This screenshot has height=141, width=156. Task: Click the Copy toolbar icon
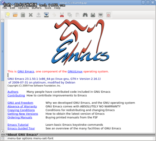coord(70,15)
